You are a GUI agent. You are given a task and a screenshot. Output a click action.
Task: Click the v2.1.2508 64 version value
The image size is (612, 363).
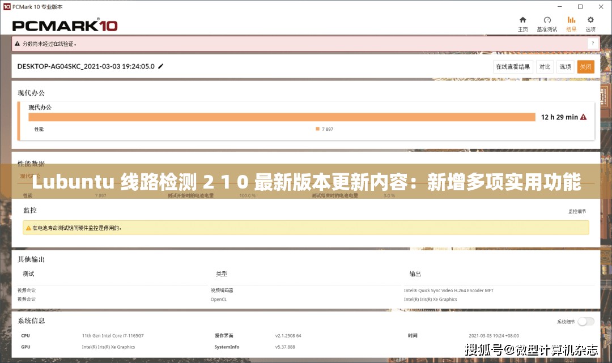click(x=288, y=336)
